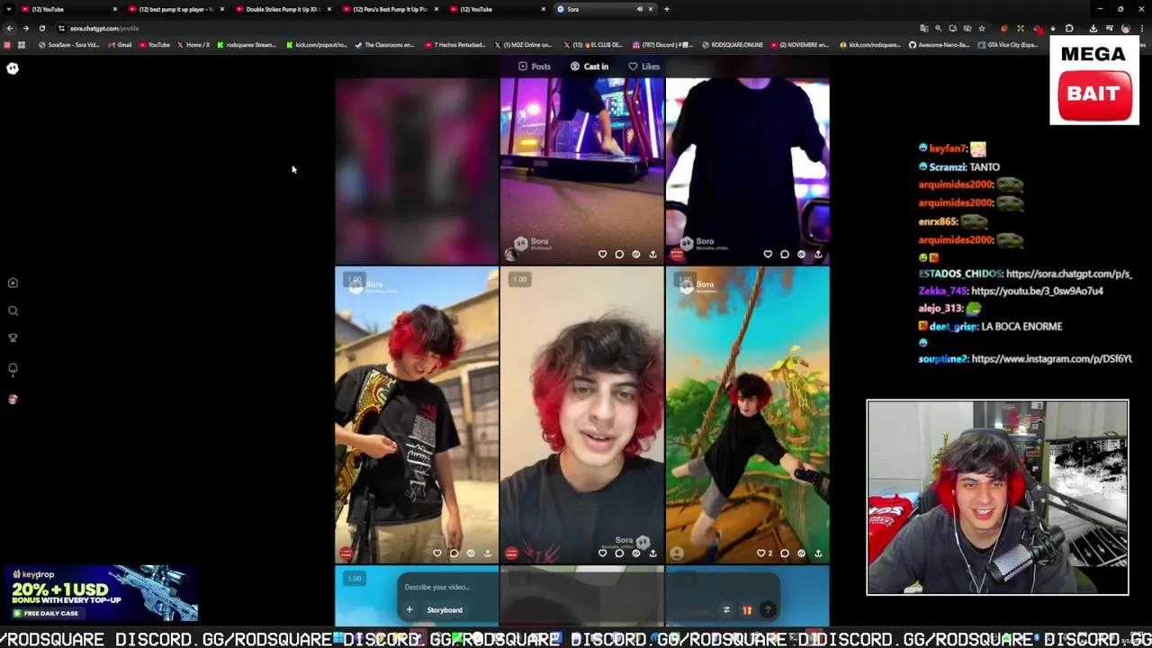Share the arcade dance machine video
This screenshot has height=648, width=1152.
[652, 254]
